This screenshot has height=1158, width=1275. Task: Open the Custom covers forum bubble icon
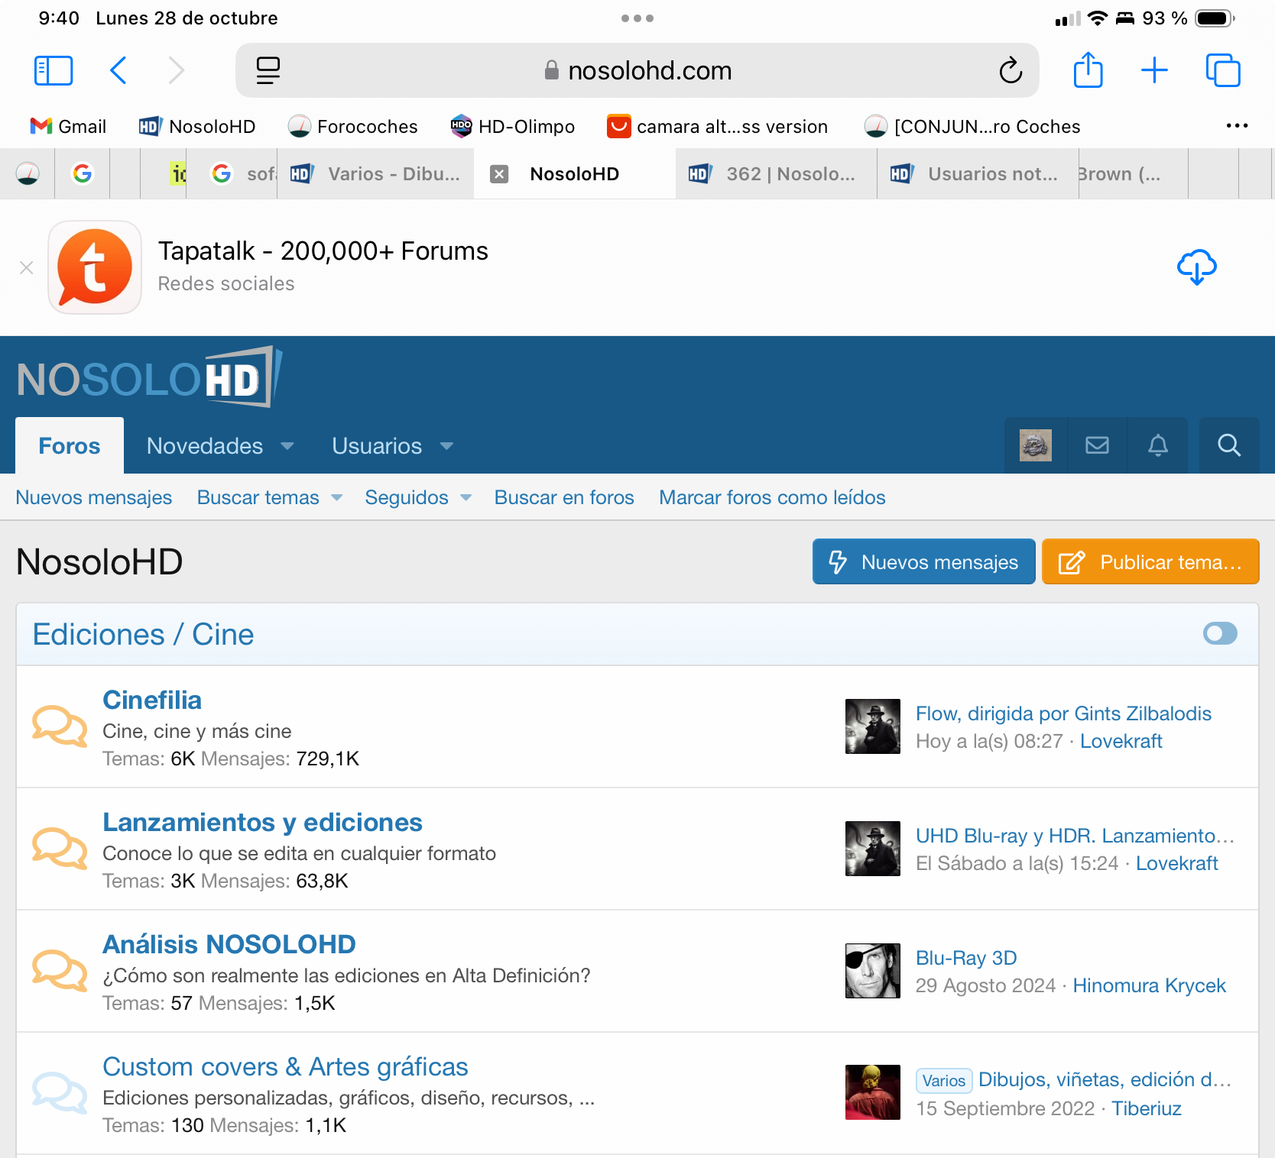[60, 1093]
